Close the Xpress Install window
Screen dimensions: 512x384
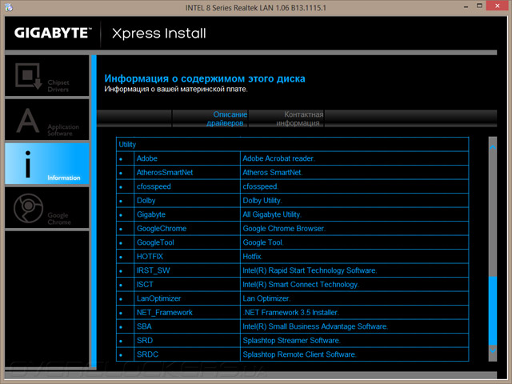[497, 6]
